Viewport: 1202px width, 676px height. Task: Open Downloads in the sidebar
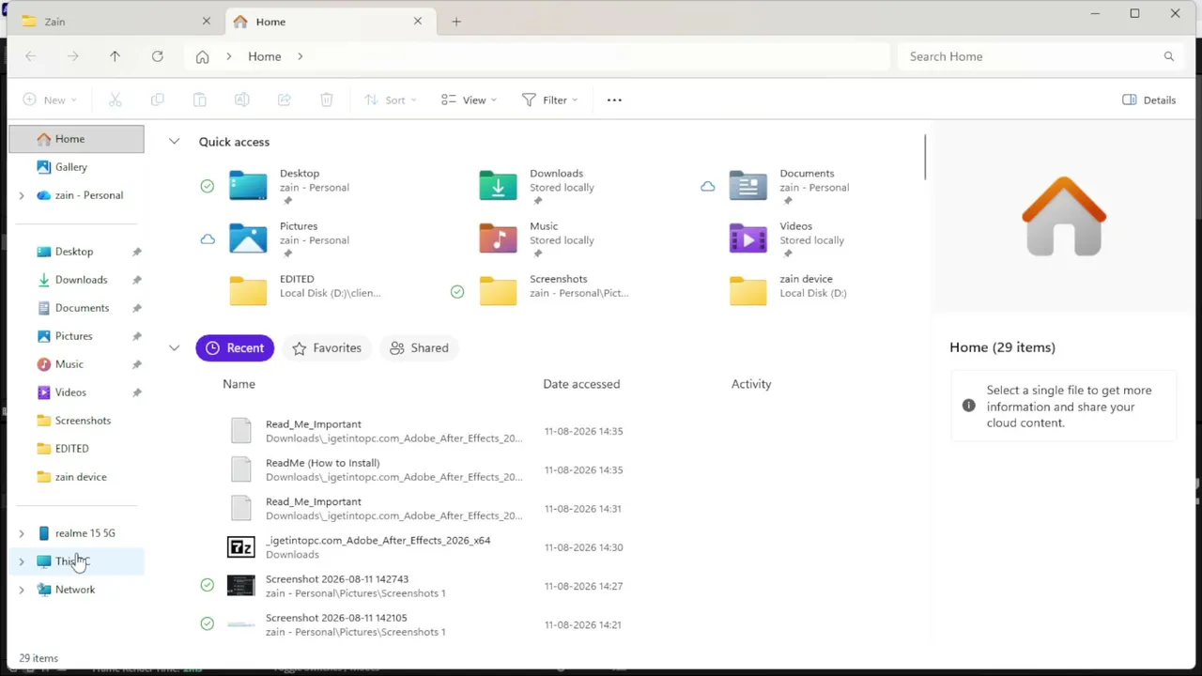click(x=81, y=280)
